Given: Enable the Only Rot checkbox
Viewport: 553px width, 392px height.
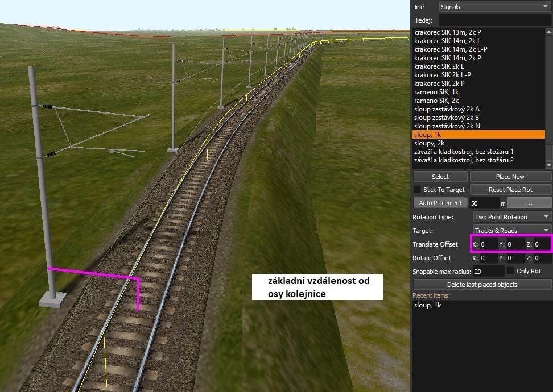Looking at the screenshot, I should 510,271.
